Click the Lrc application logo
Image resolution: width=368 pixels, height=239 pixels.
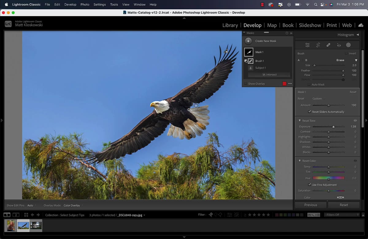(x=8, y=24)
